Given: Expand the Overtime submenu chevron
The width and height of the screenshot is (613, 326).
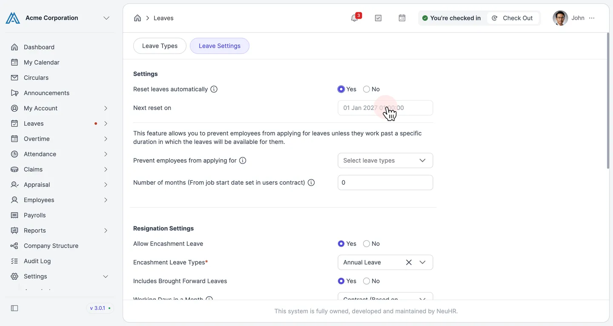Looking at the screenshot, I should pyautogui.click(x=106, y=139).
